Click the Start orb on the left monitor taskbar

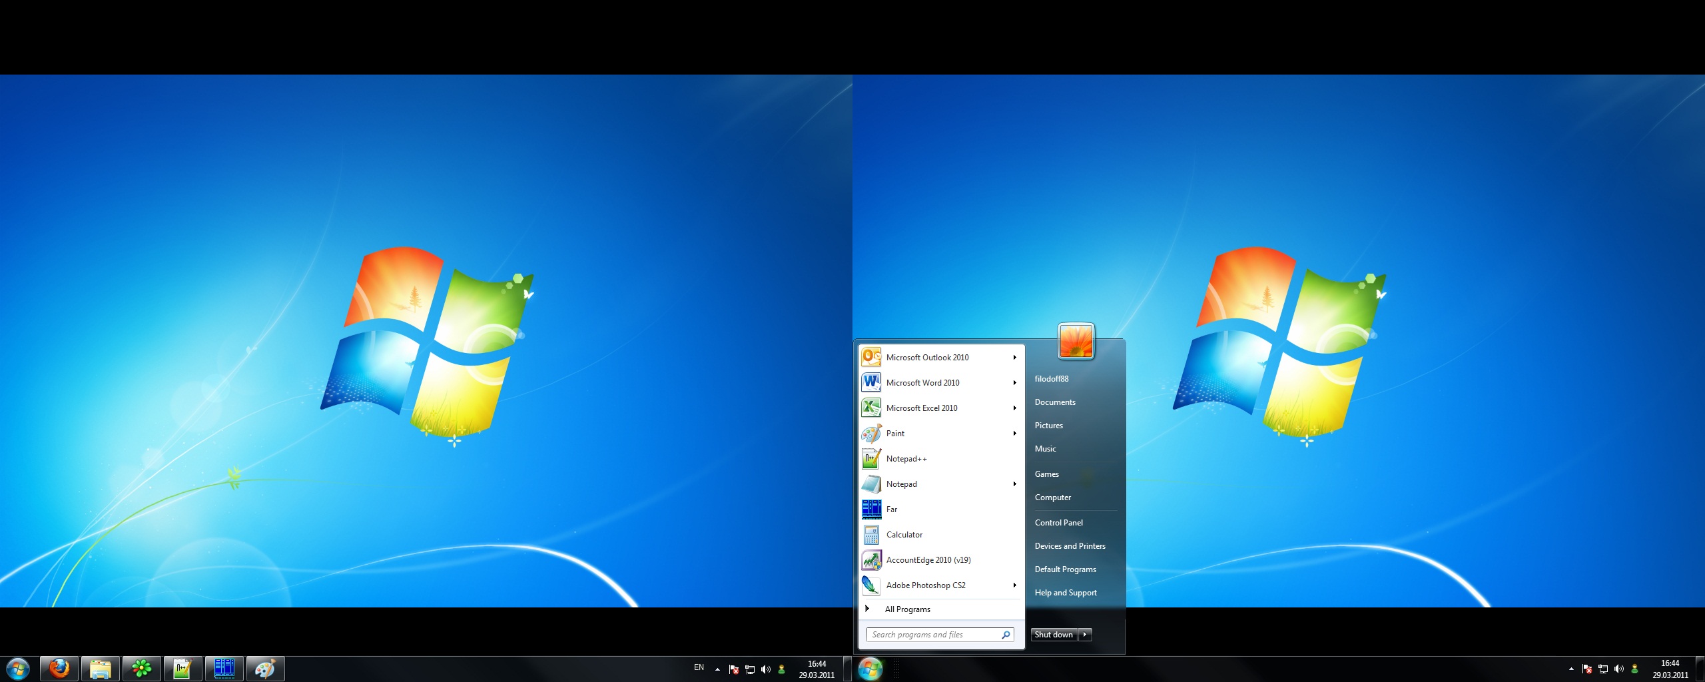click(x=18, y=669)
